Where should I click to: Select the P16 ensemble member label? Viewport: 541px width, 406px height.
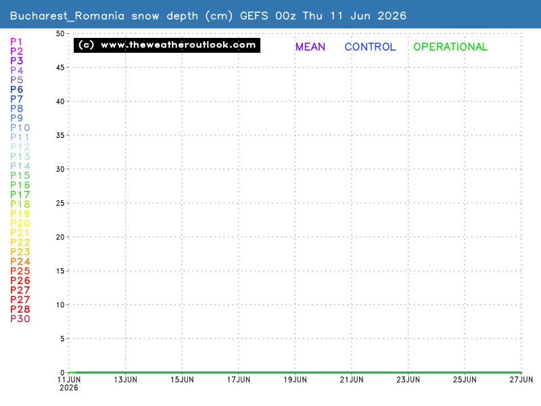20,185
